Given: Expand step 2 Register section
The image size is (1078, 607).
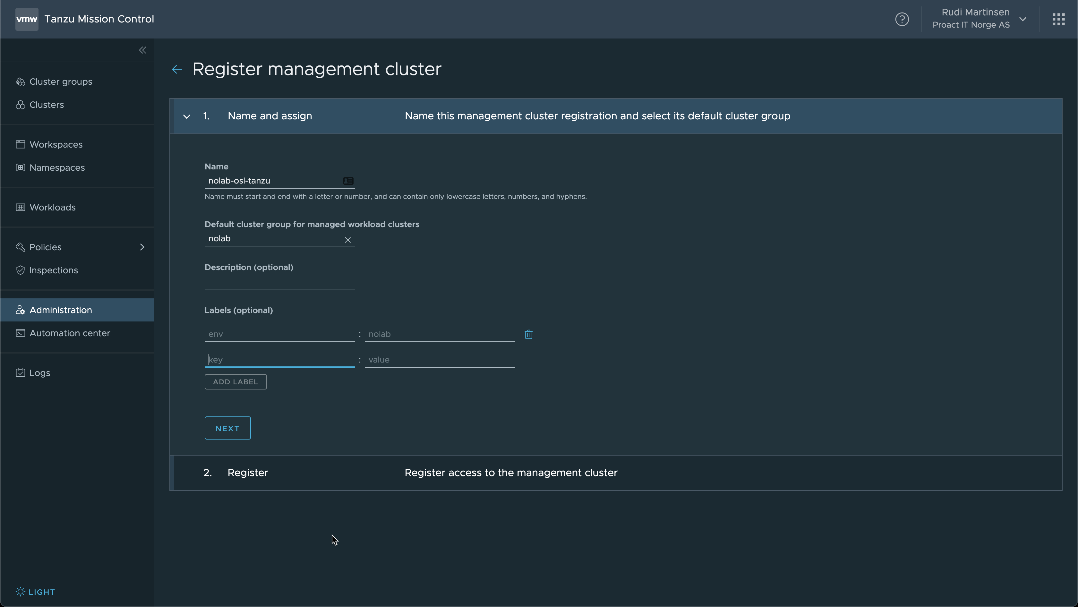Looking at the screenshot, I should coord(616,473).
